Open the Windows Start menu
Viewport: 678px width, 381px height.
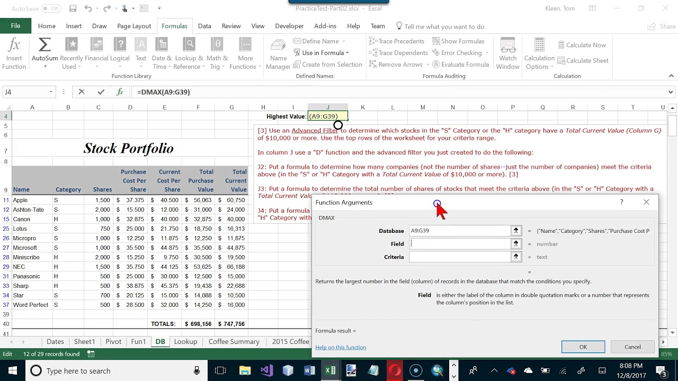pos(12,370)
